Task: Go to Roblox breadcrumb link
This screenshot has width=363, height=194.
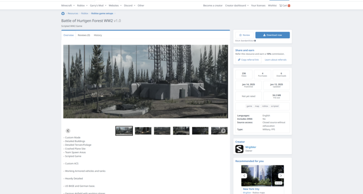Action: (85, 13)
